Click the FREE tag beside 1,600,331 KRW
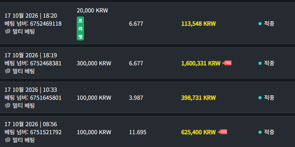The image size is (295, 147). coord(227,63)
